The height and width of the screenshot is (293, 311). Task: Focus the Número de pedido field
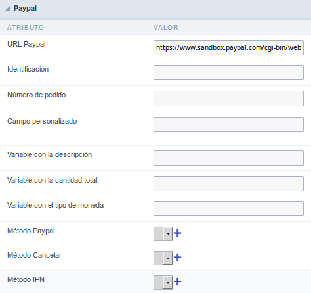click(x=228, y=99)
